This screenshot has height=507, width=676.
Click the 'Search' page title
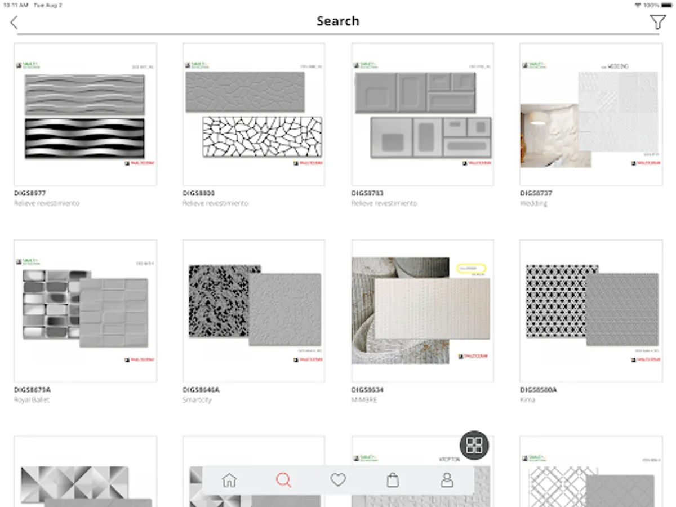[337, 21]
